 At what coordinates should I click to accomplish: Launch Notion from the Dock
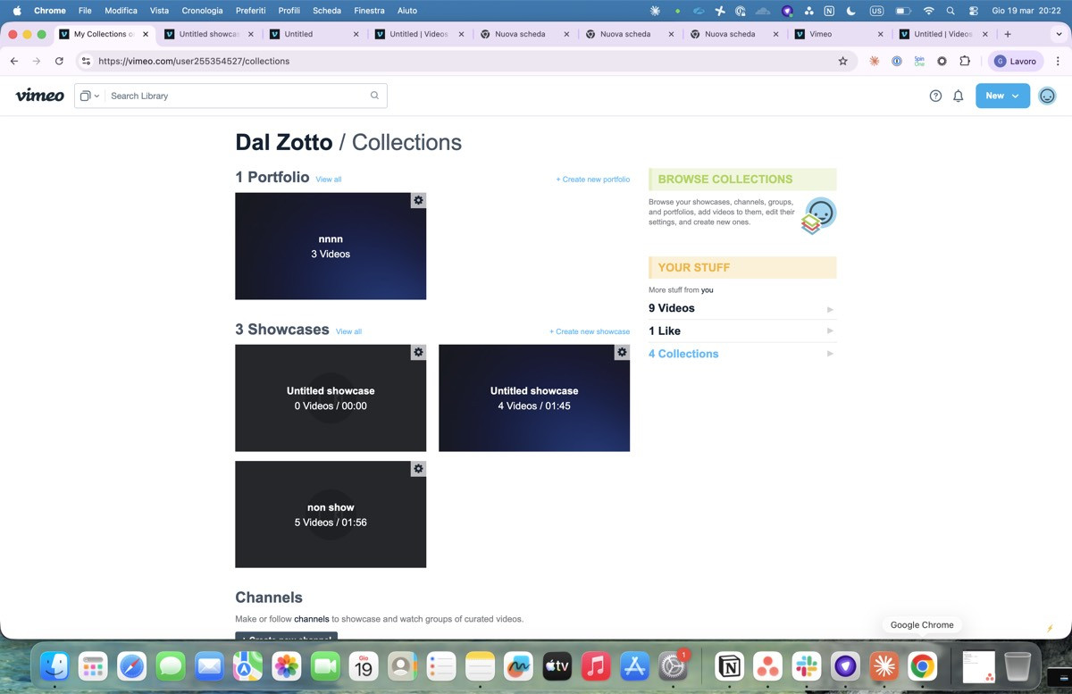730,666
